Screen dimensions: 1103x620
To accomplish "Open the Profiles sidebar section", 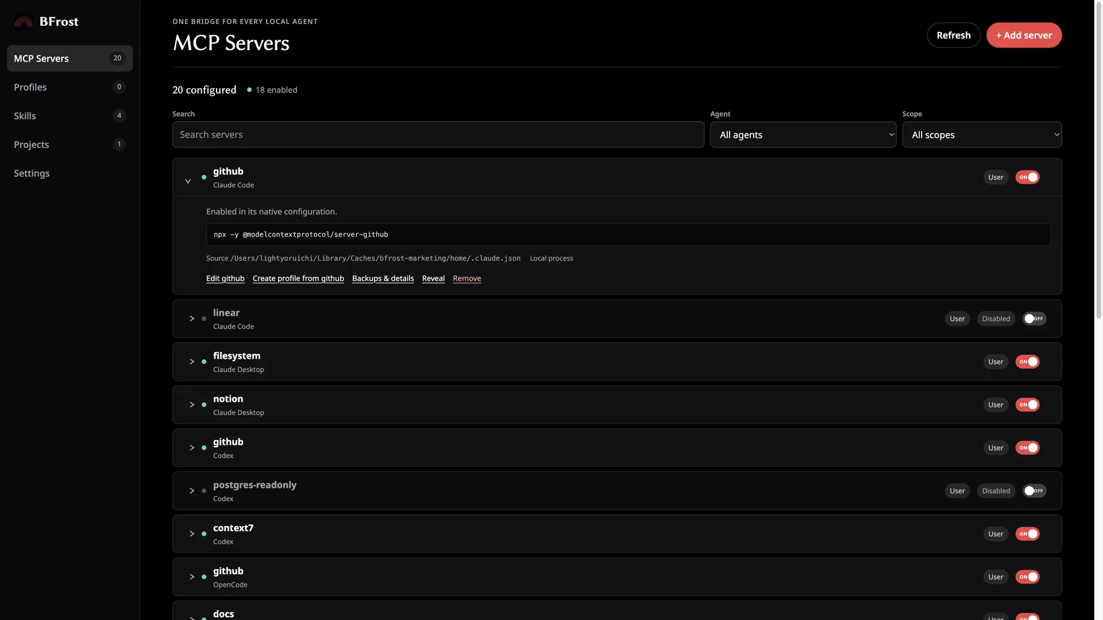I will (x=70, y=87).
